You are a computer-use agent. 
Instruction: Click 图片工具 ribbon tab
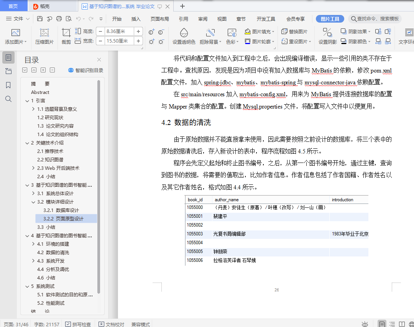click(x=330, y=19)
